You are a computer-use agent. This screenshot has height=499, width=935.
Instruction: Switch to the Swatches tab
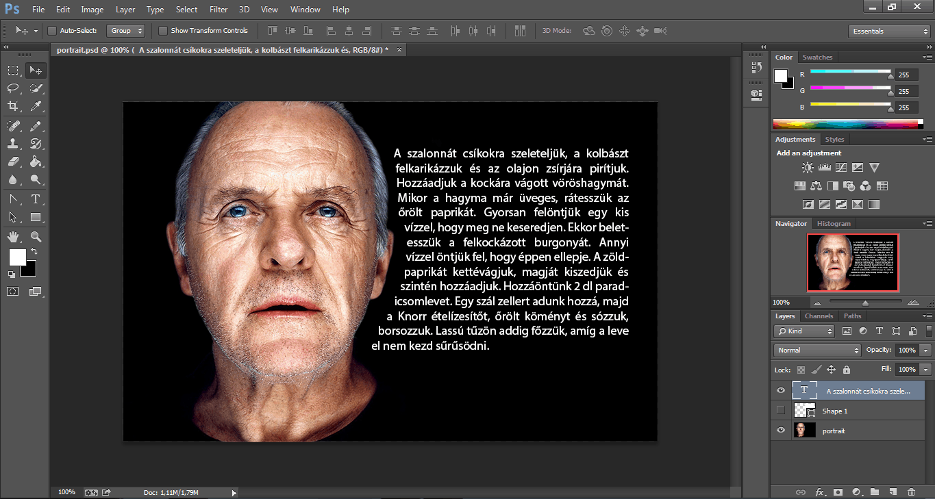[817, 57]
